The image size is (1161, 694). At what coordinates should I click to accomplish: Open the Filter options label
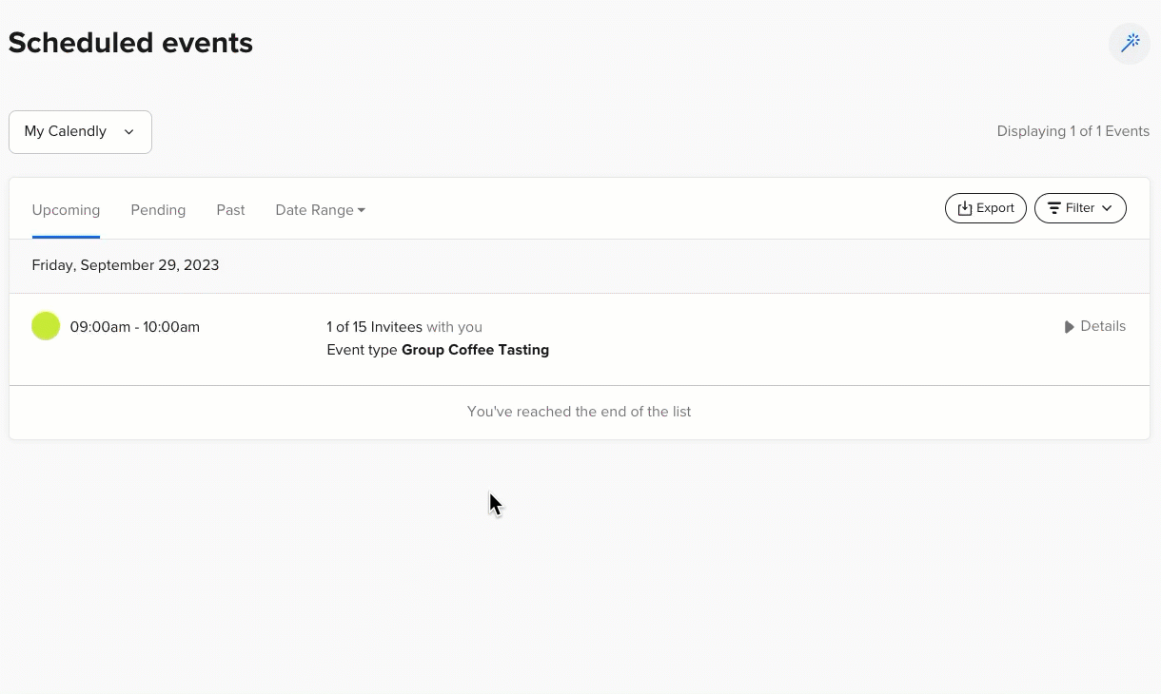pos(1080,208)
